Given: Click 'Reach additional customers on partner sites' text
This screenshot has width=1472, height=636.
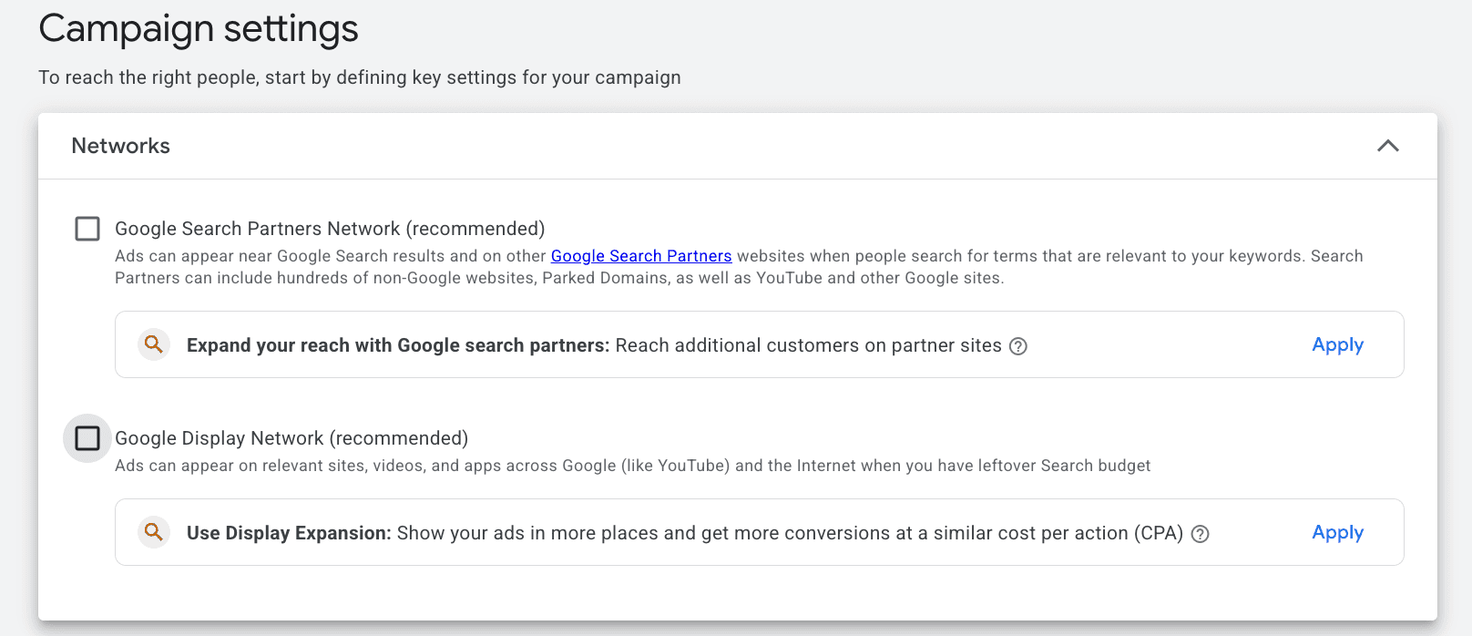Looking at the screenshot, I should (x=808, y=345).
